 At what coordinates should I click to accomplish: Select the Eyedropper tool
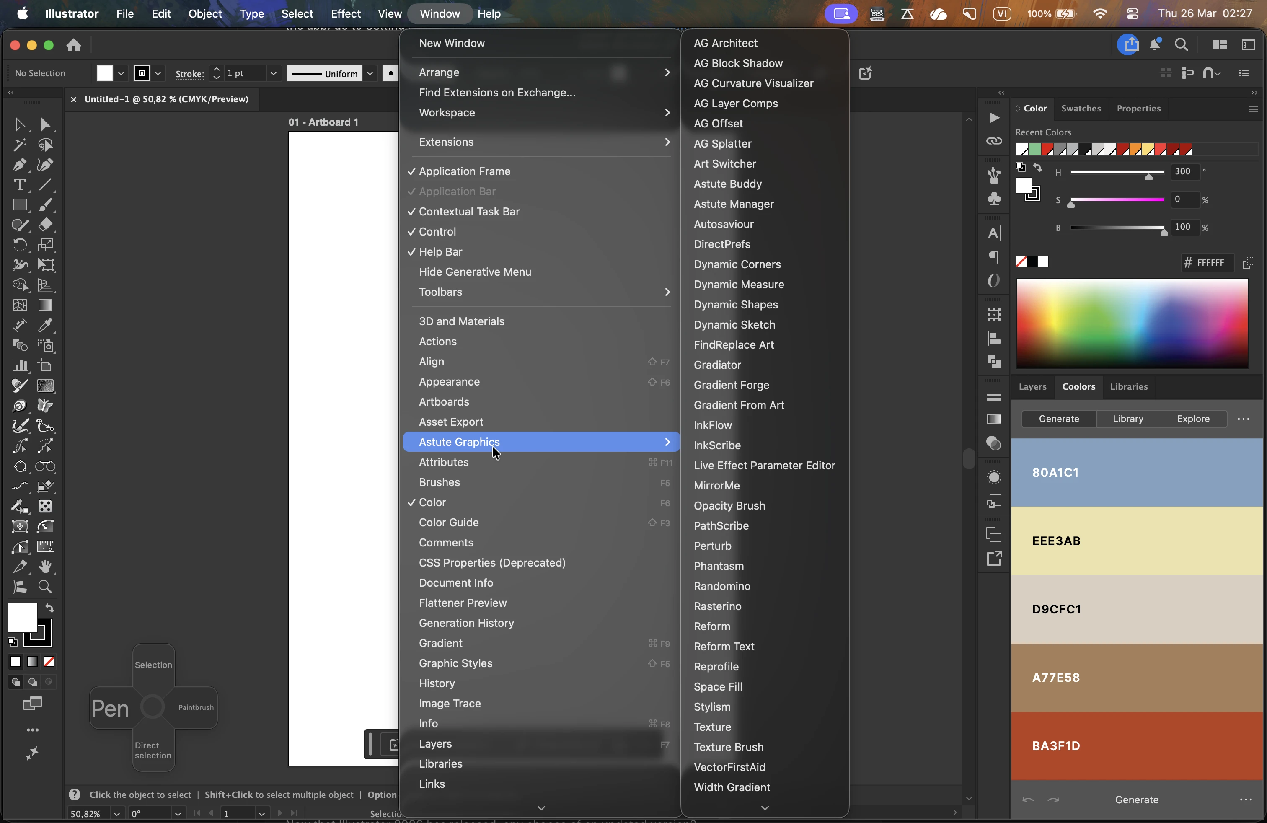[x=45, y=325]
